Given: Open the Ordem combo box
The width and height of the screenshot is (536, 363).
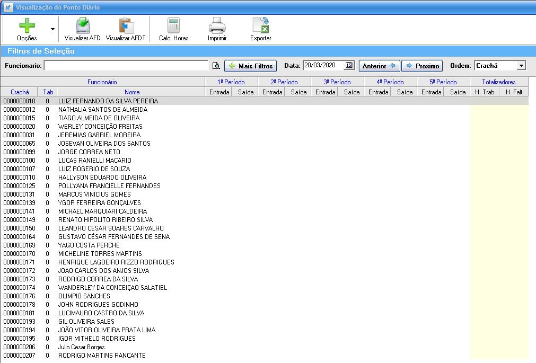Looking at the screenshot, I should pyautogui.click(x=521, y=65).
